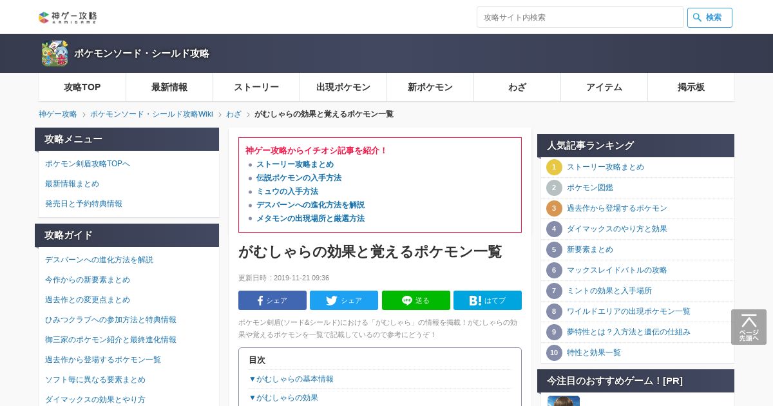
Task: Open the アイテム nav tab
Action: coord(604,87)
